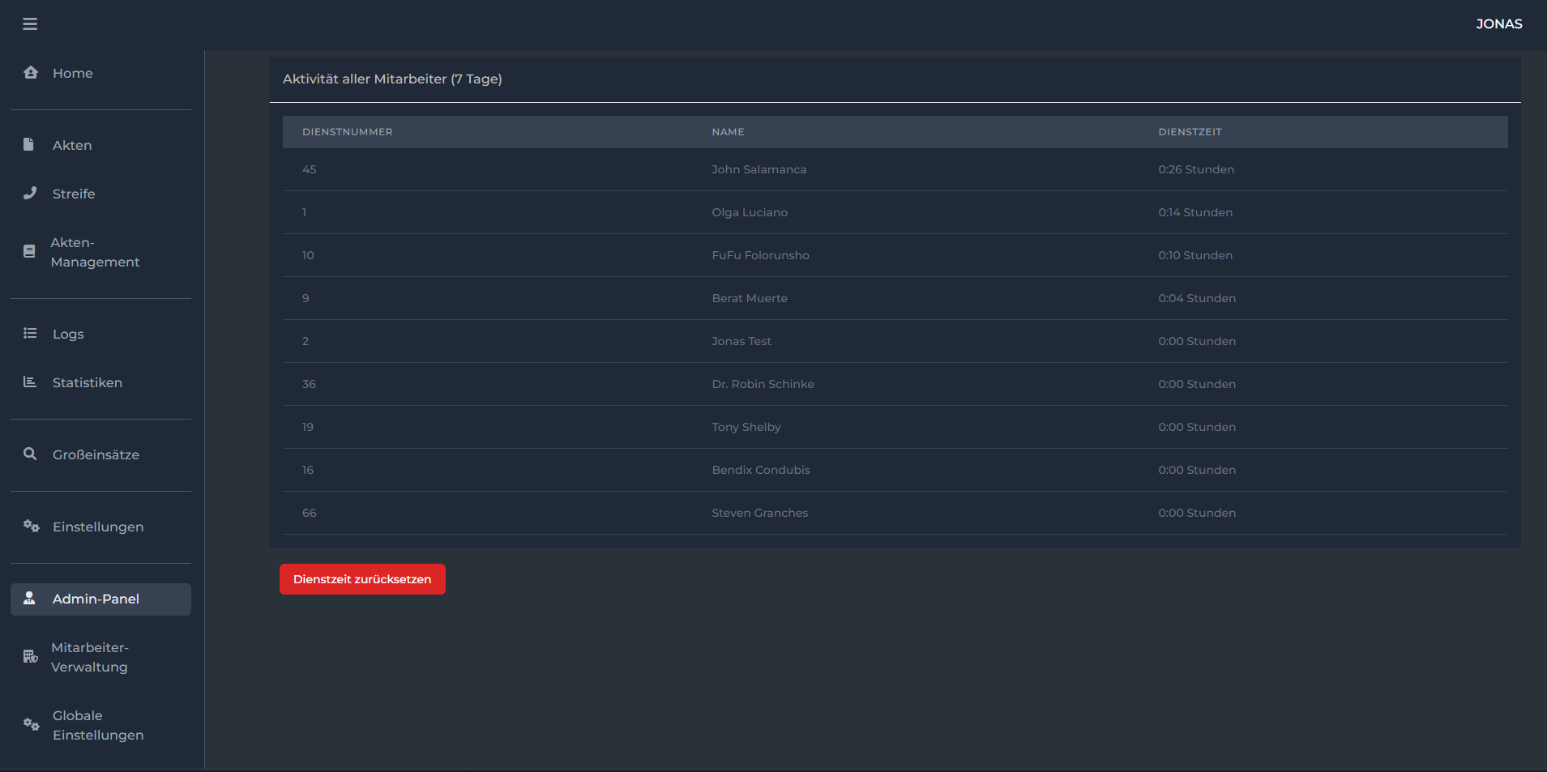Open the Akten menu label
The height and width of the screenshot is (772, 1547).
tap(72, 145)
